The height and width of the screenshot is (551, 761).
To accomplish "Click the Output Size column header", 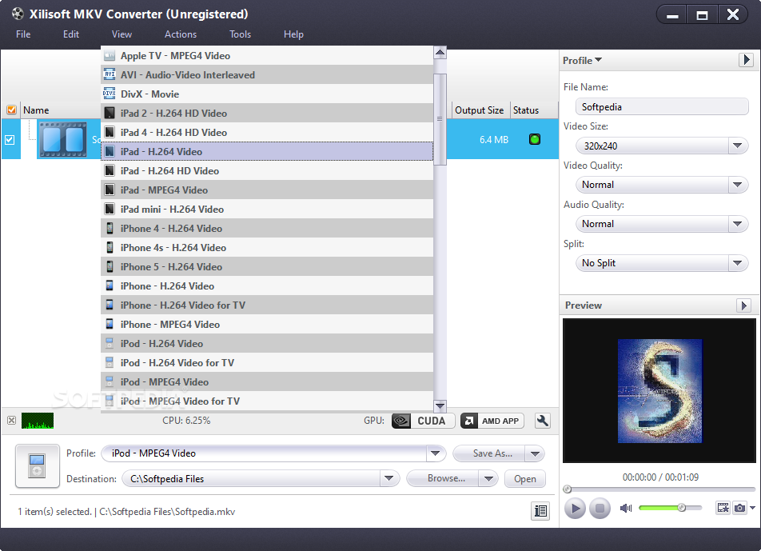I will [481, 110].
